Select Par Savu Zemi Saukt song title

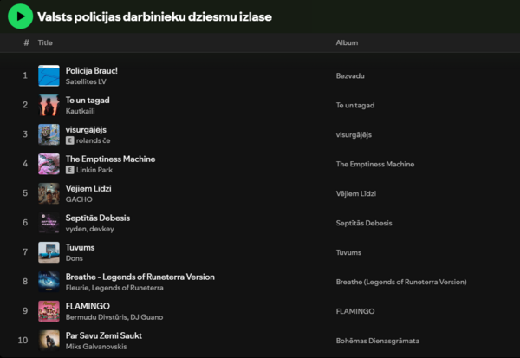pos(104,335)
